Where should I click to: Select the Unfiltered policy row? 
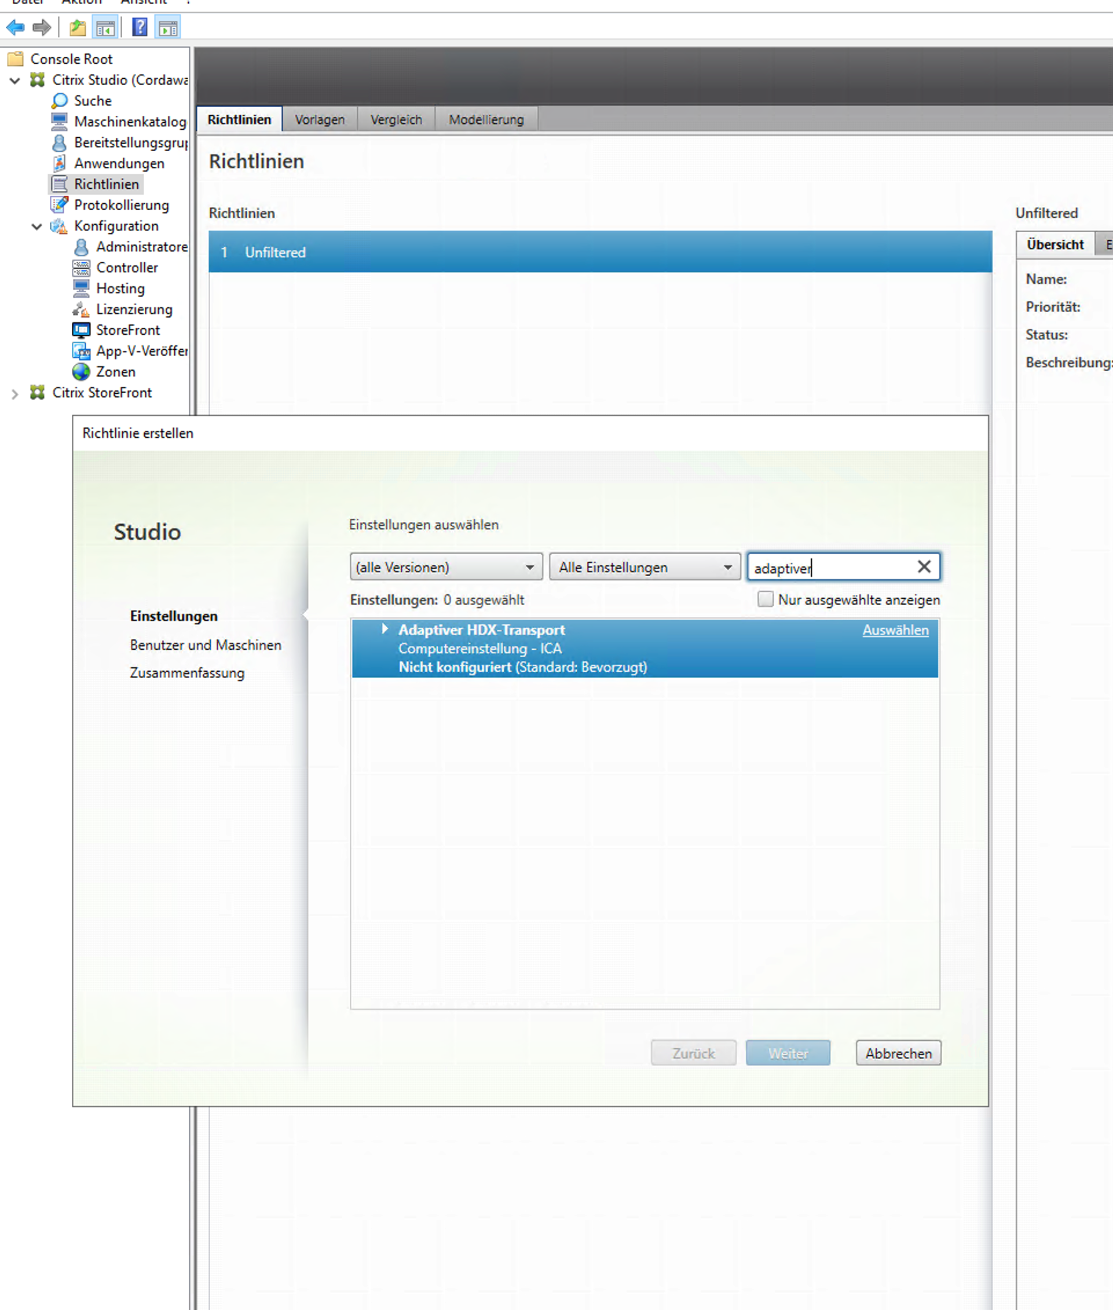pyautogui.click(x=600, y=252)
